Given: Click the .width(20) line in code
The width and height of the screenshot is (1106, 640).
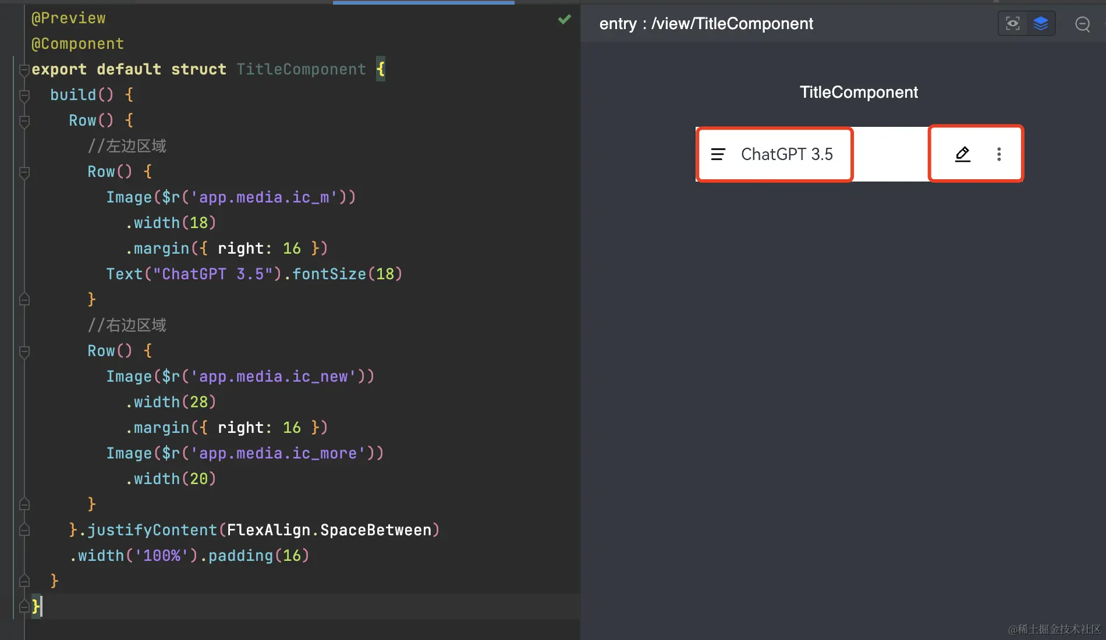Looking at the screenshot, I should [x=171, y=479].
